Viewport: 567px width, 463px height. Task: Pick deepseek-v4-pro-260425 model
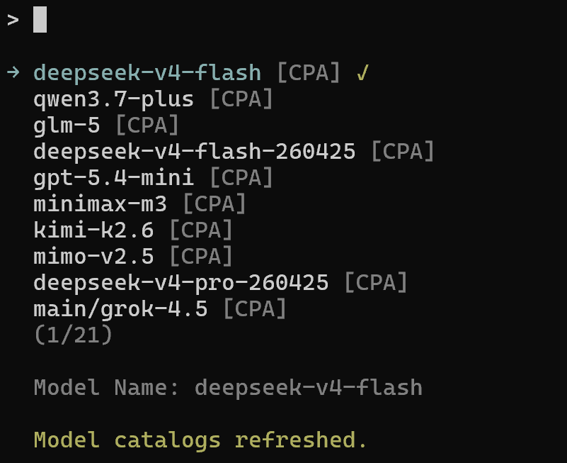coord(220,283)
